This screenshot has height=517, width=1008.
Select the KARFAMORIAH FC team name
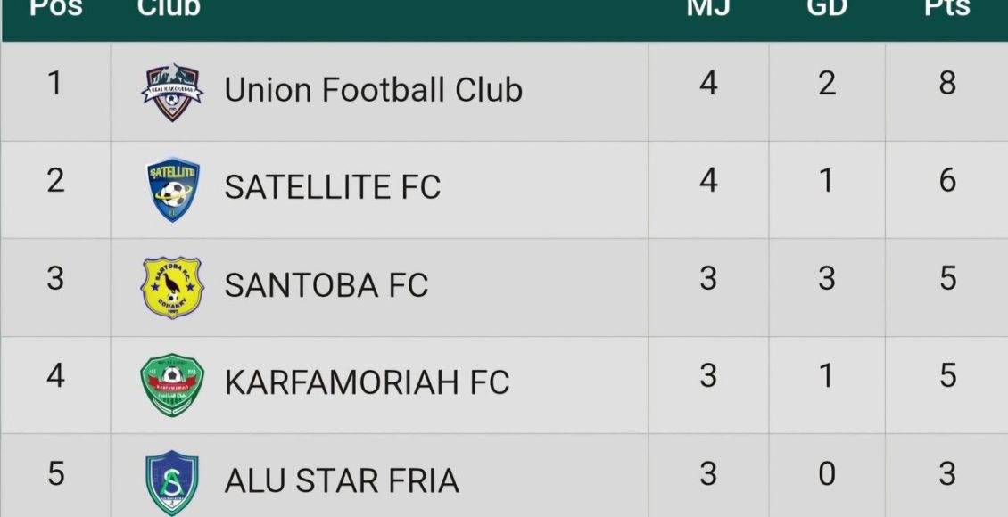(x=367, y=382)
